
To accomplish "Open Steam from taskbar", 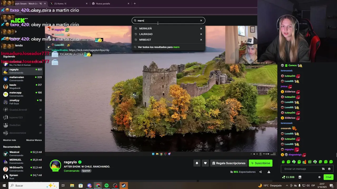I will pyautogui.click(x=123, y=186).
